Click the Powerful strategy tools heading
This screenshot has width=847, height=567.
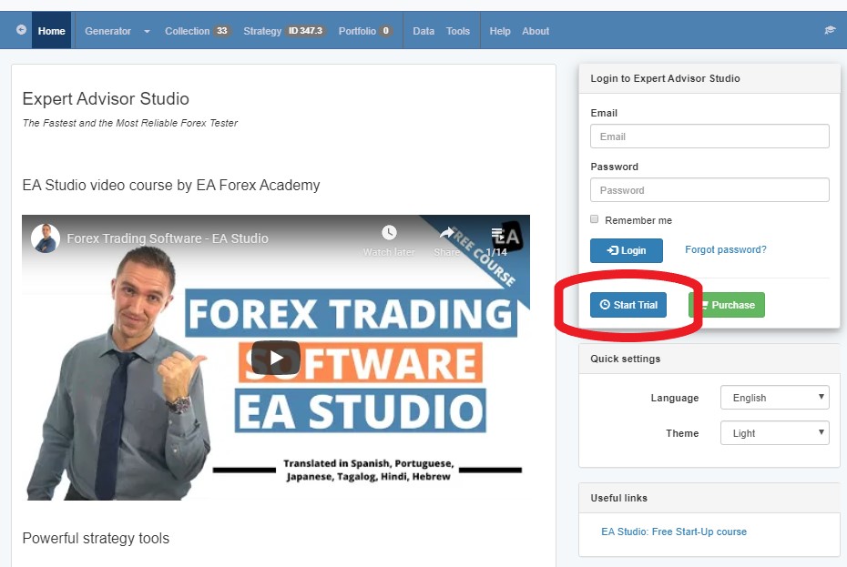(96, 539)
